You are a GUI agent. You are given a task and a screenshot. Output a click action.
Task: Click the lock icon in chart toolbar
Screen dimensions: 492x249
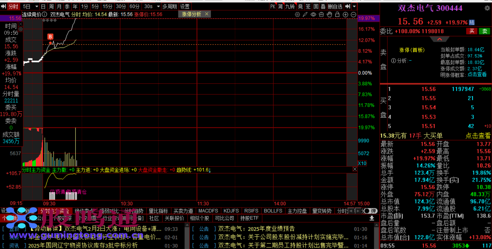[321, 15]
